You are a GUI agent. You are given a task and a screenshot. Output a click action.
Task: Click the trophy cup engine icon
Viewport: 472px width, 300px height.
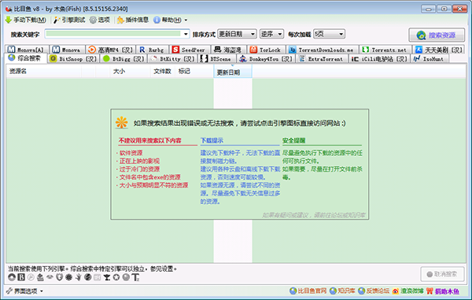pyautogui.click(x=107, y=277)
